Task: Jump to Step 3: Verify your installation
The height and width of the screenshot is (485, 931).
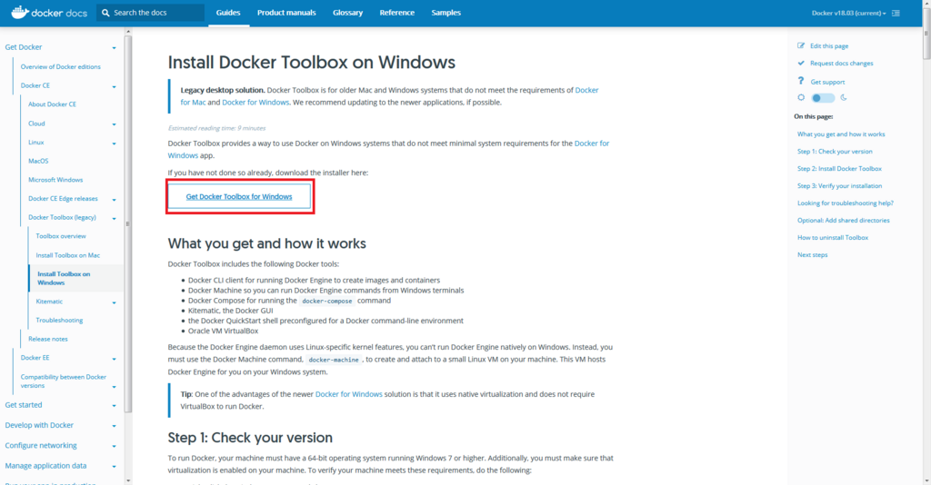Action: click(x=839, y=185)
